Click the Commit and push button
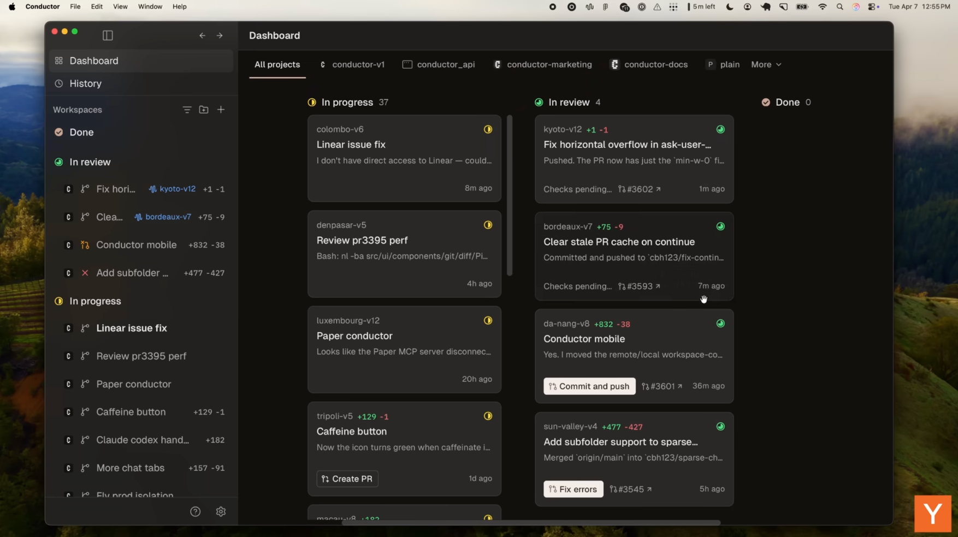The height and width of the screenshot is (537, 958). click(x=589, y=386)
